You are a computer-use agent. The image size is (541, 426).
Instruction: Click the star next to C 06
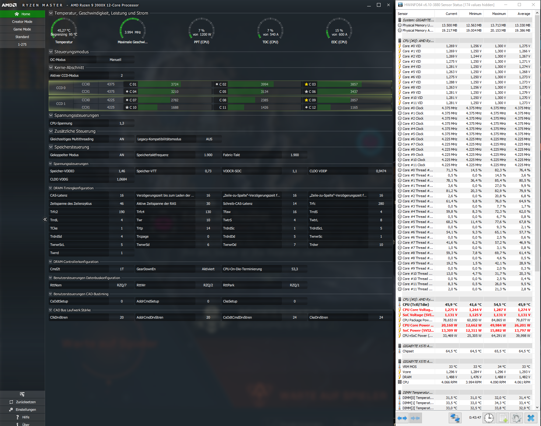pos(306,92)
